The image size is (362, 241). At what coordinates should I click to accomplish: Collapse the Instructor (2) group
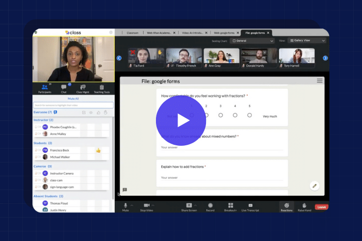coord(43,120)
